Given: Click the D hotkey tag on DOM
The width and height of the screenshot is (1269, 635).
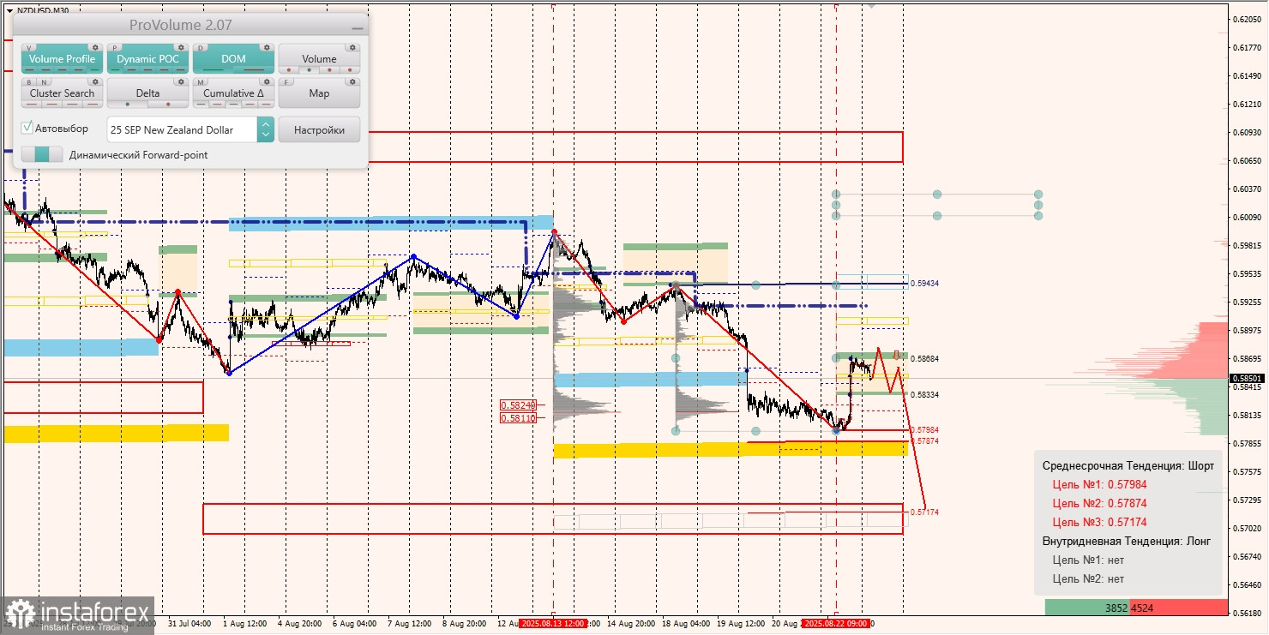Looking at the screenshot, I should point(201,48).
